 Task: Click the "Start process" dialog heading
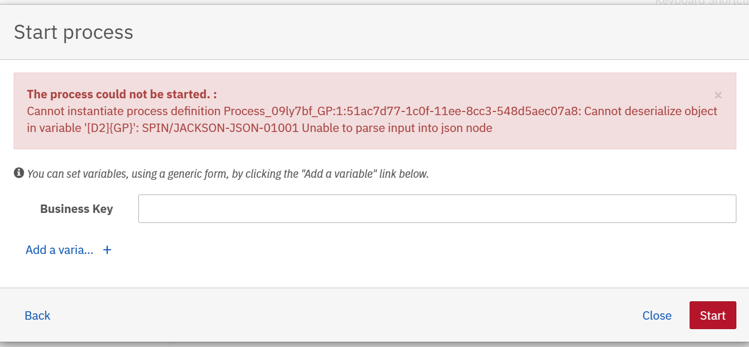click(x=74, y=33)
